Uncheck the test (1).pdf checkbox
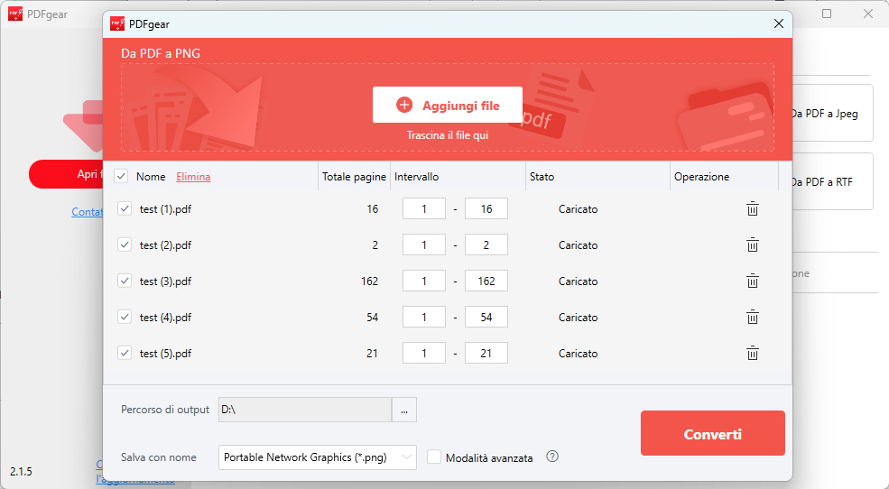 tap(125, 208)
